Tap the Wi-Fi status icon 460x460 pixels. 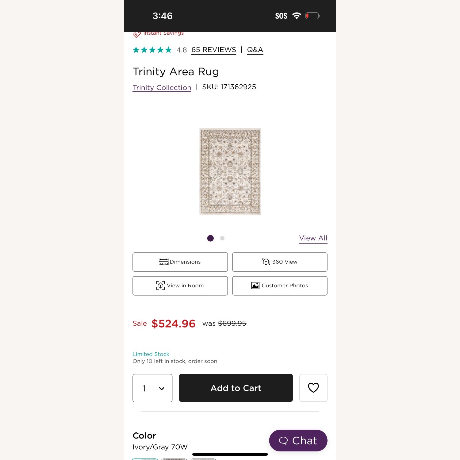(297, 16)
